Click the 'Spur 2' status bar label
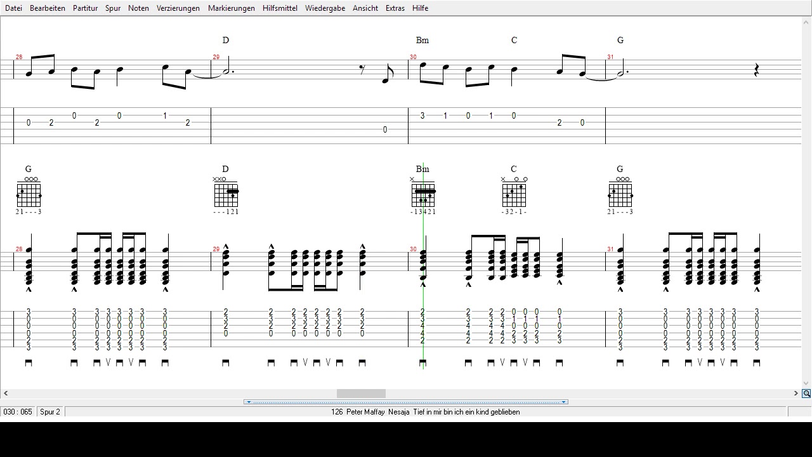 pos(50,412)
